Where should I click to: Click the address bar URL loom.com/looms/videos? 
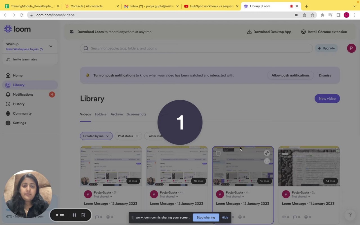[55, 15]
